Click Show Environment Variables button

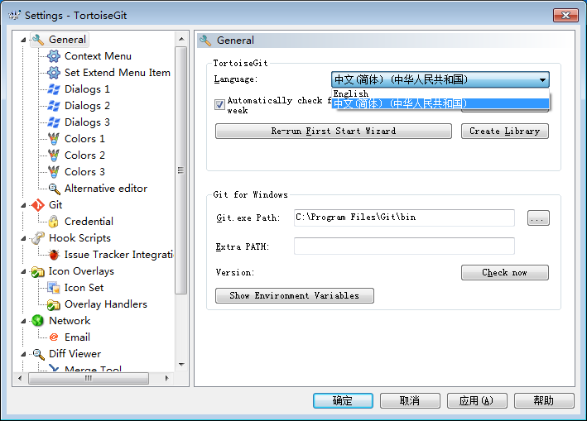click(294, 296)
